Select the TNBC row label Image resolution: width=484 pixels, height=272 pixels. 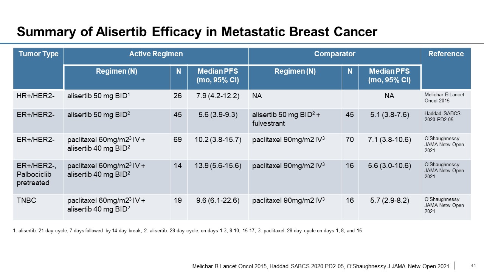click(x=26, y=201)
